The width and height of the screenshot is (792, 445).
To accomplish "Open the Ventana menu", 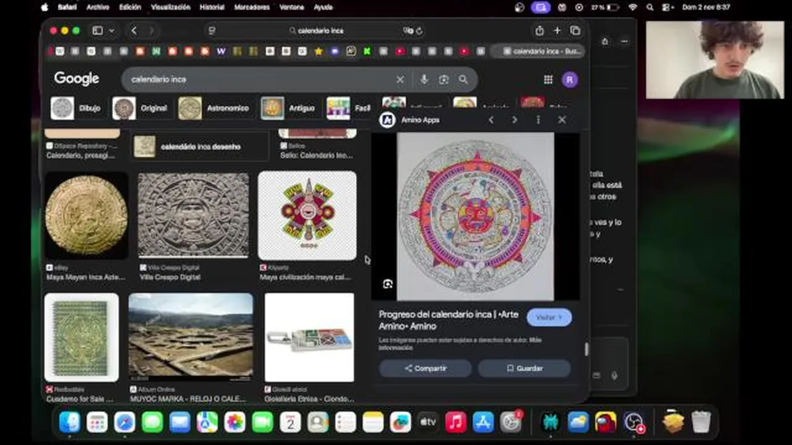I will [292, 7].
